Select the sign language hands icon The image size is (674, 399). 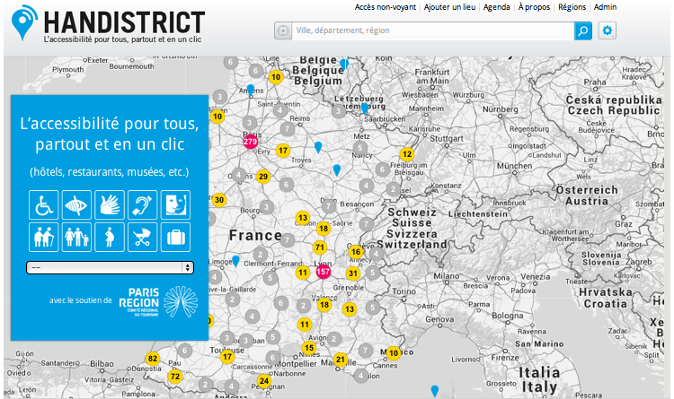click(110, 205)
